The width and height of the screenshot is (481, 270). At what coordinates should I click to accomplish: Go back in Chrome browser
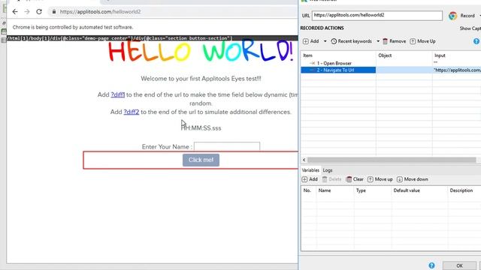click(x=15, y=12)
